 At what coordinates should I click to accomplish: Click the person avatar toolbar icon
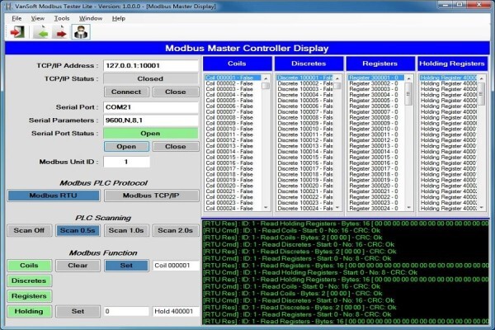[x=81, y=32]
